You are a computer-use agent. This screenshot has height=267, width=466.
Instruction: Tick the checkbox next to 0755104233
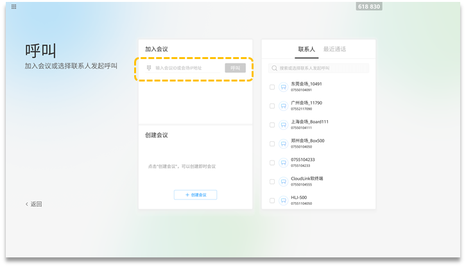point(272,162)
